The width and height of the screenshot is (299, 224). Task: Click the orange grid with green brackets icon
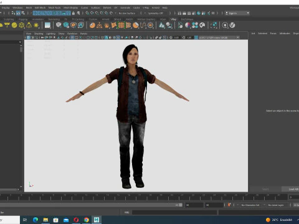pos(121,26)
